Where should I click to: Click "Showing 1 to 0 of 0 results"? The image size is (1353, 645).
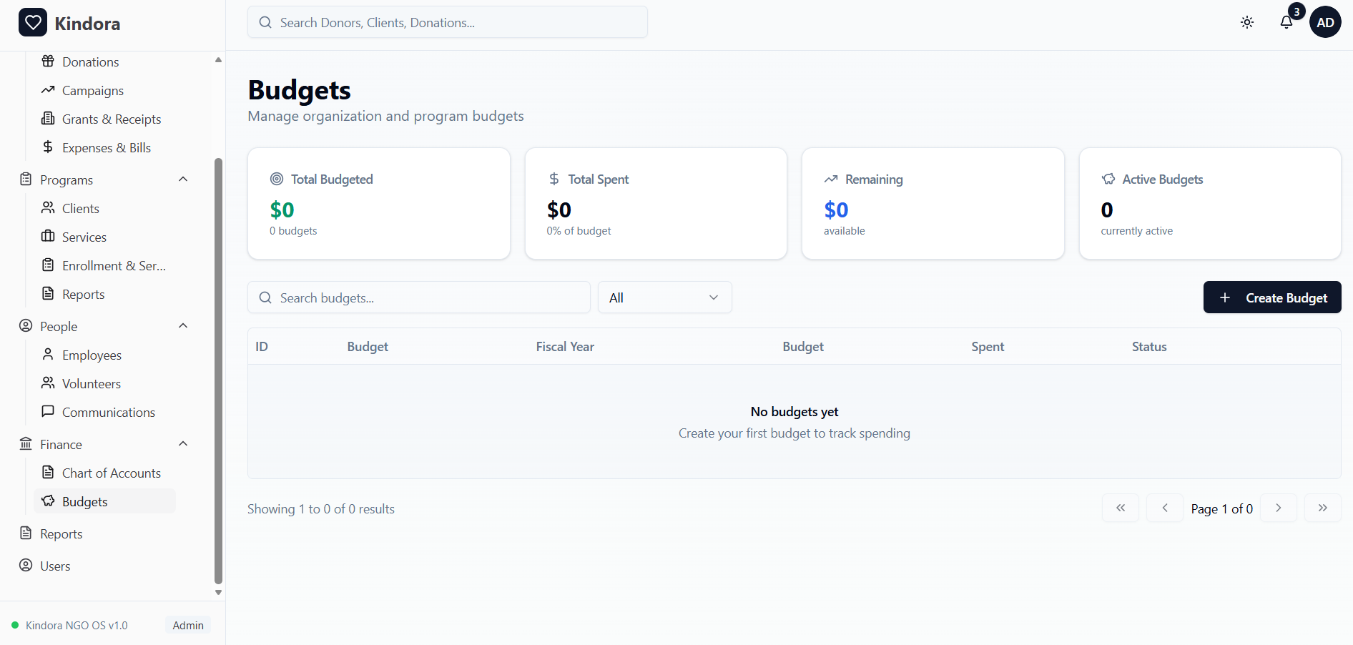click(x=321, y=509)
